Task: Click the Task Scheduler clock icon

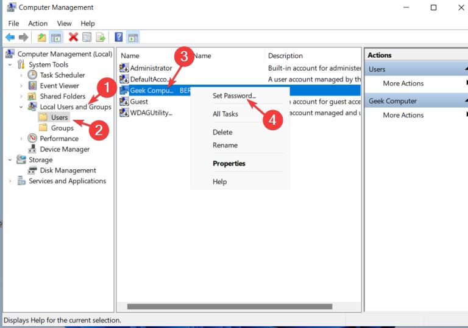Action: pos(32,75)
